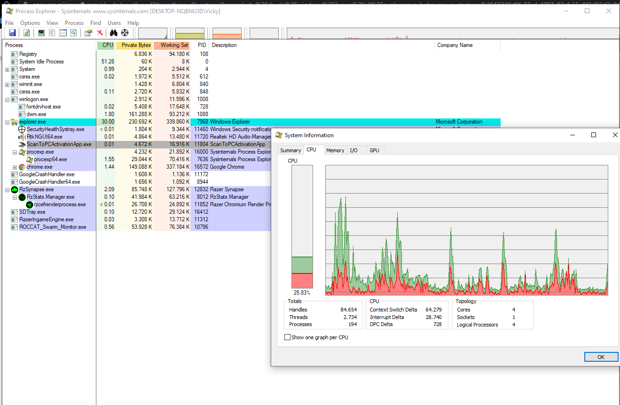This screenshot has height=405, width=620.
Task: Click the red X Kill Process icon
Action: pos(100,33)
